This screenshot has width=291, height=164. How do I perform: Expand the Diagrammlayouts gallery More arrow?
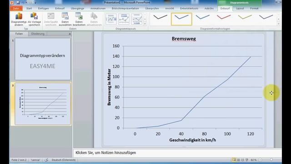pos(145,24)
